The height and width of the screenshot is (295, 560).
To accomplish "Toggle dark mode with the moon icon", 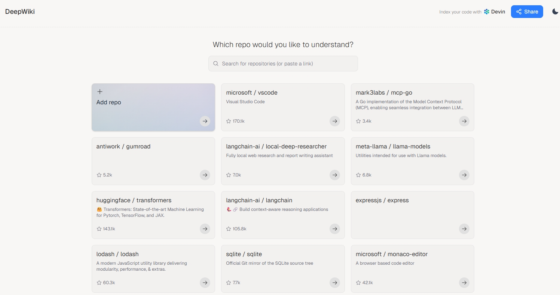I will (x=555, y=12).
